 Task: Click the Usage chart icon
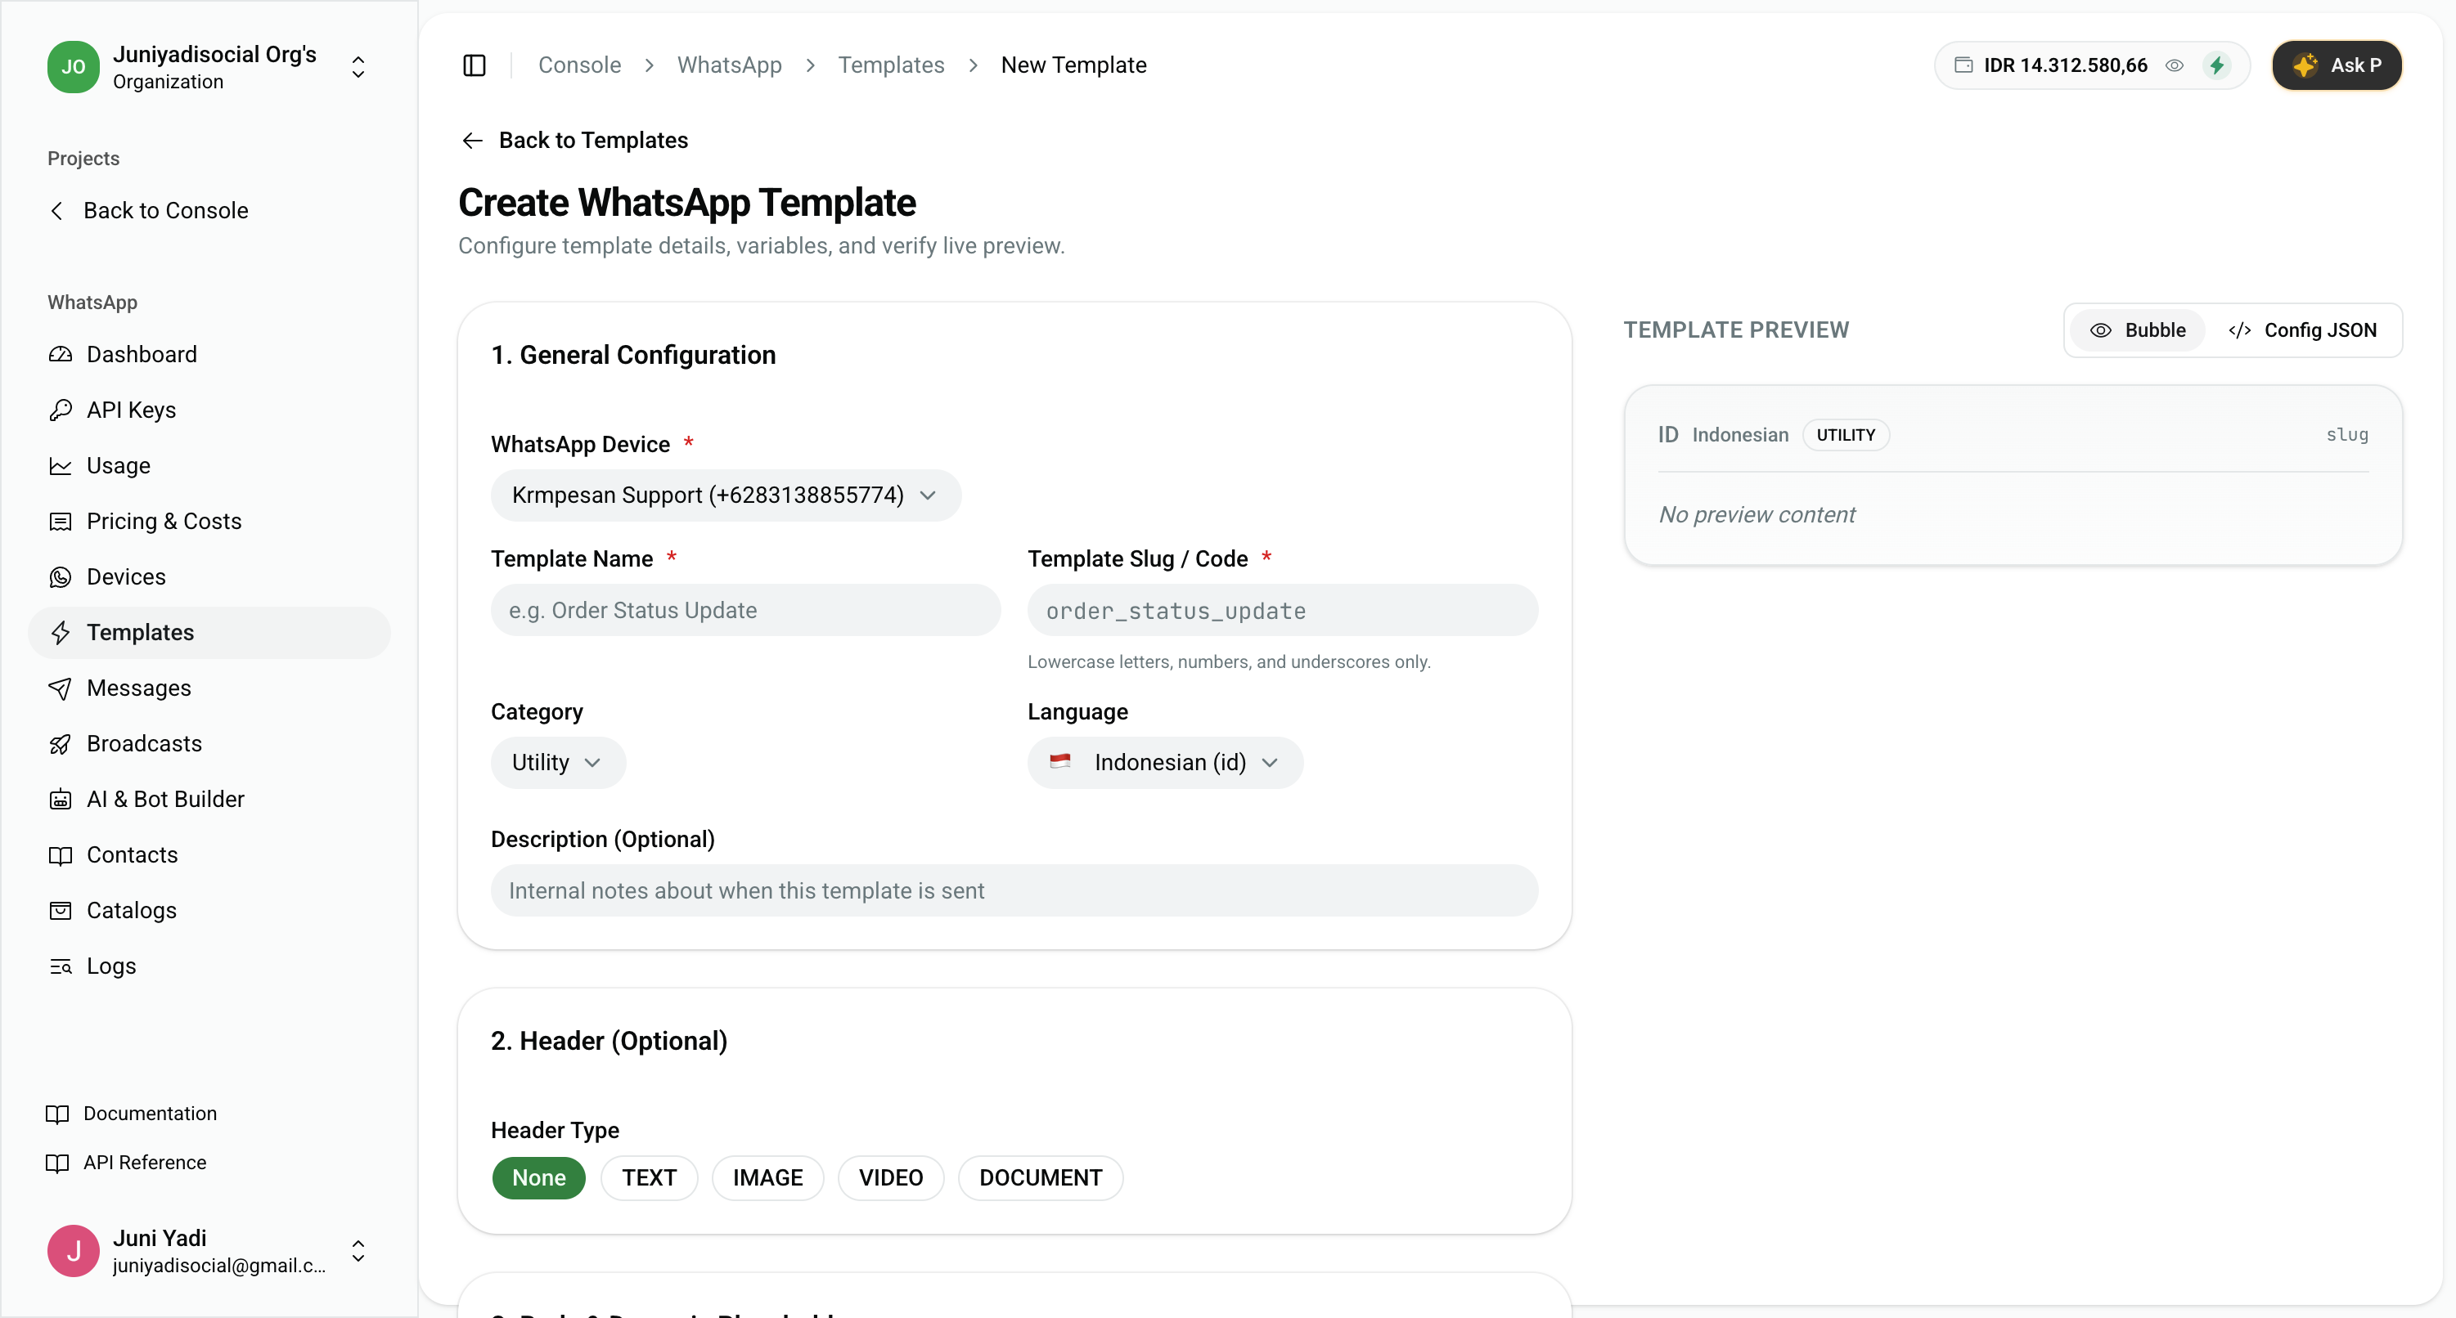pyautogui.click(x=60, y=466)
